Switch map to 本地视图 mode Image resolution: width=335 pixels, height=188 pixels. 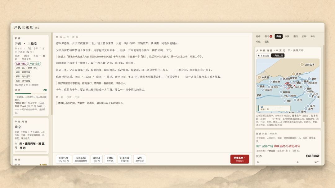point(263,56)
